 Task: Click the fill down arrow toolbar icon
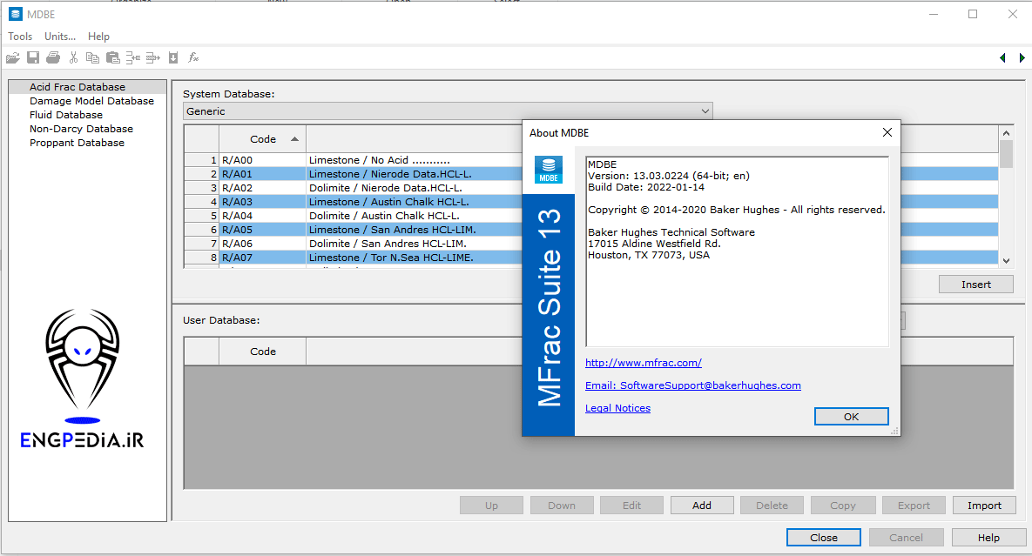[x=173, y=57]
